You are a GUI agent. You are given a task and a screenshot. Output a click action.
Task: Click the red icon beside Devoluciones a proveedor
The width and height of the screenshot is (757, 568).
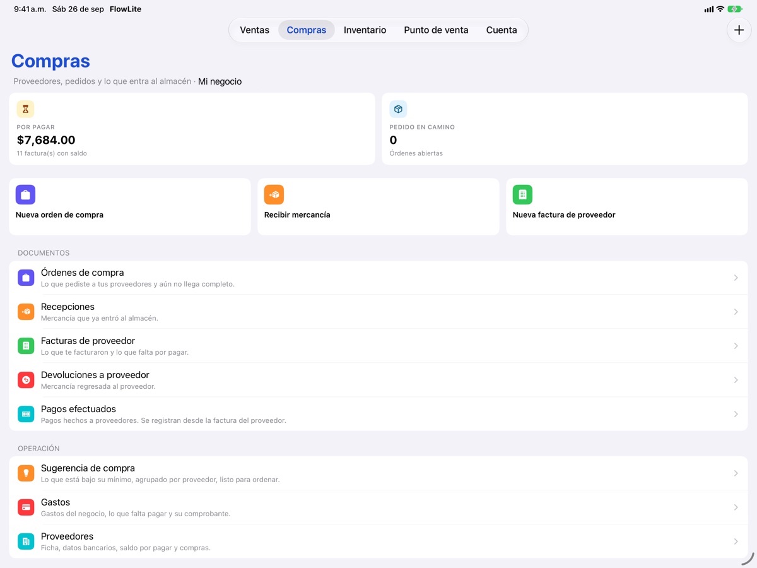tap(26, 380)
